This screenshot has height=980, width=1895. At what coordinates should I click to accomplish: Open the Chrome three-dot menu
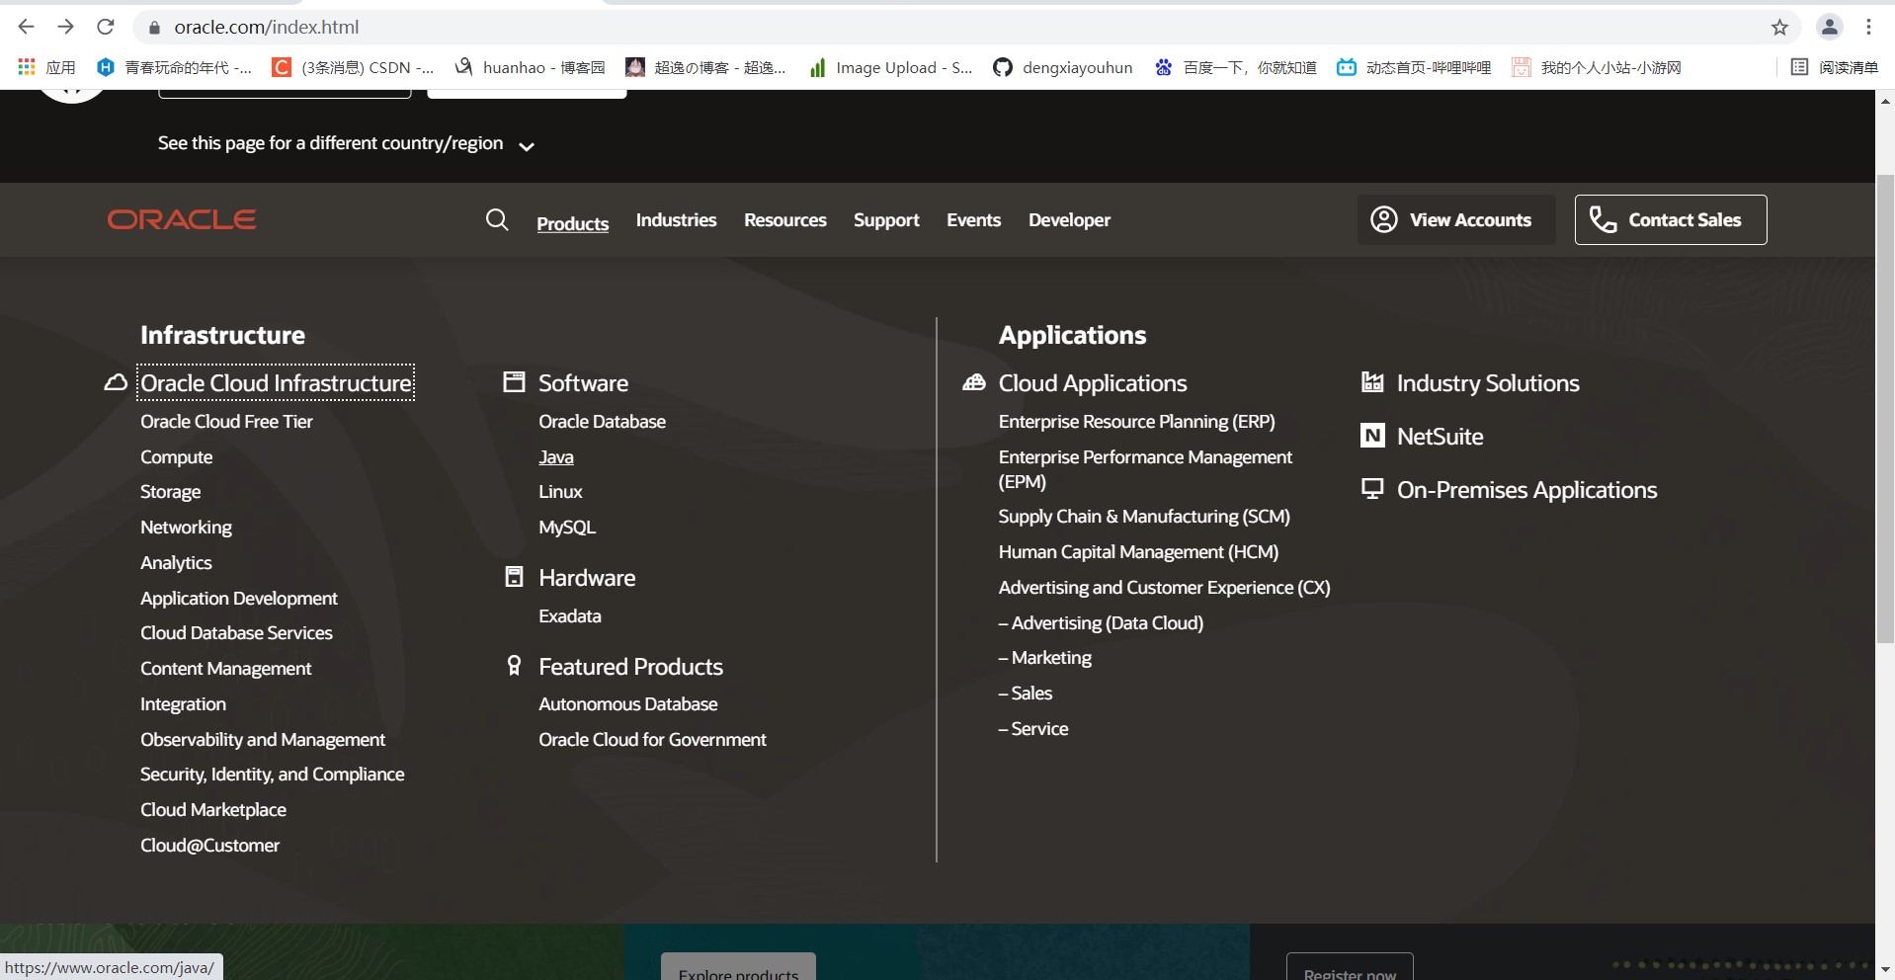point(1868,28)
